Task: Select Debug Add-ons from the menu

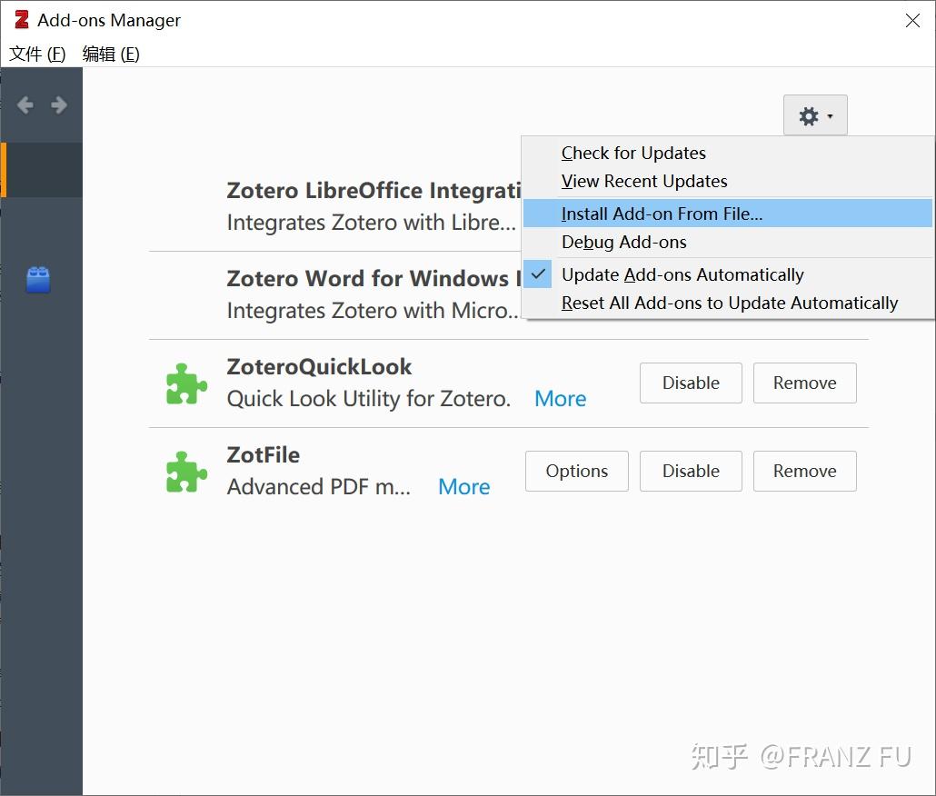Action: 623,242
